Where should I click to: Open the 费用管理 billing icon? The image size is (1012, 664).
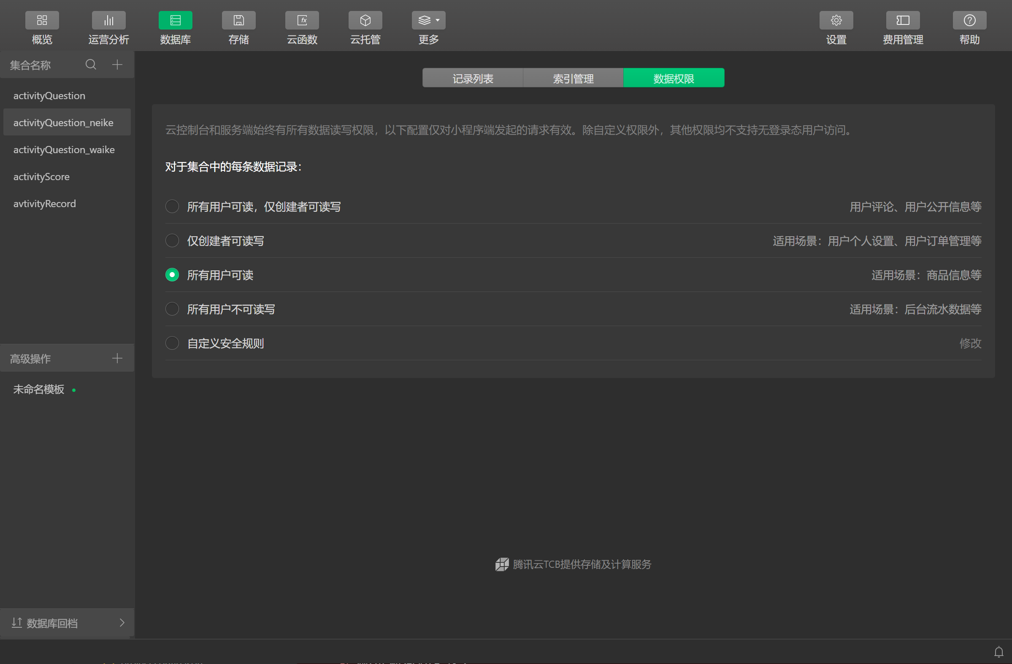pyautogui.click(x=903, y=20)
